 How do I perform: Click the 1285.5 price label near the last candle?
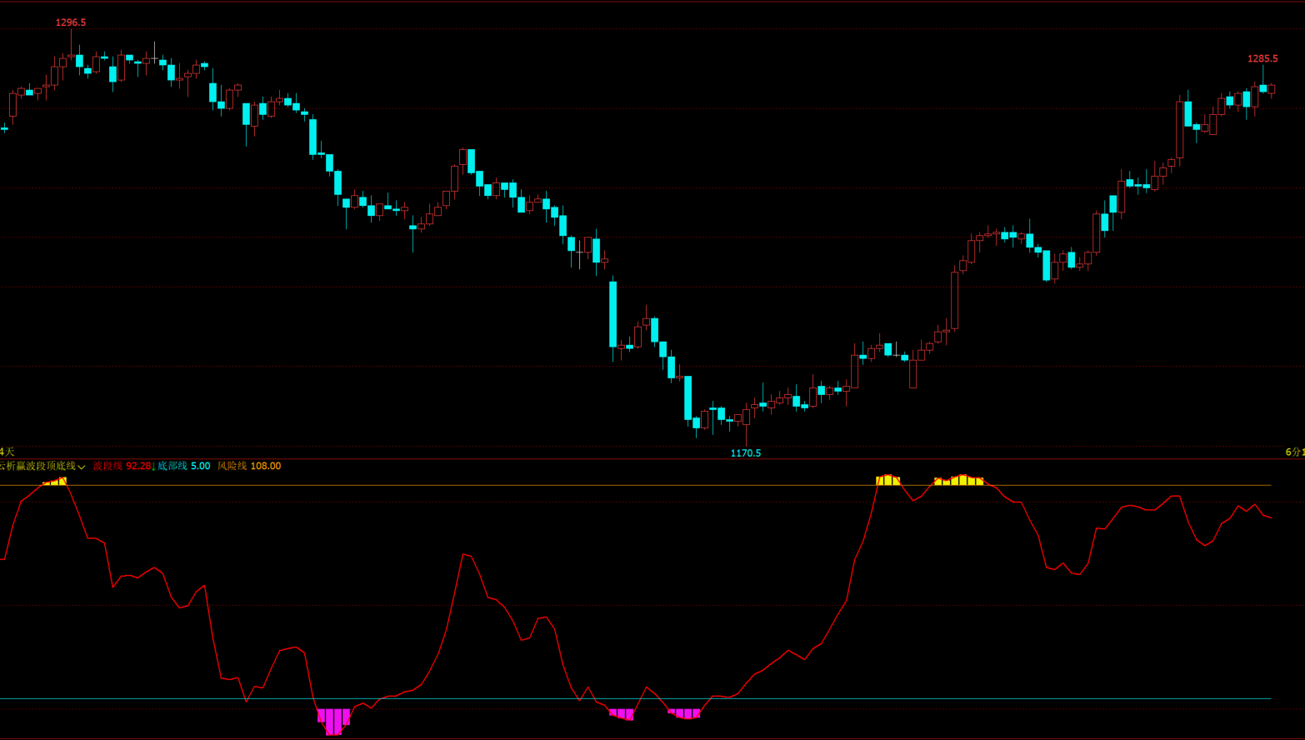(1262, 58)
